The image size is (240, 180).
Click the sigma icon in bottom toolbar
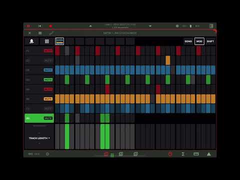[183, 154]
